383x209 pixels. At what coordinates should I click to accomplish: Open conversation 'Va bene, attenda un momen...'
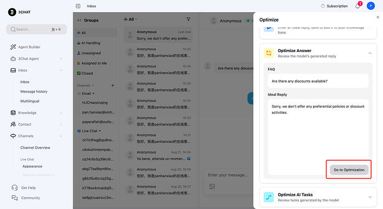[158, 155]
